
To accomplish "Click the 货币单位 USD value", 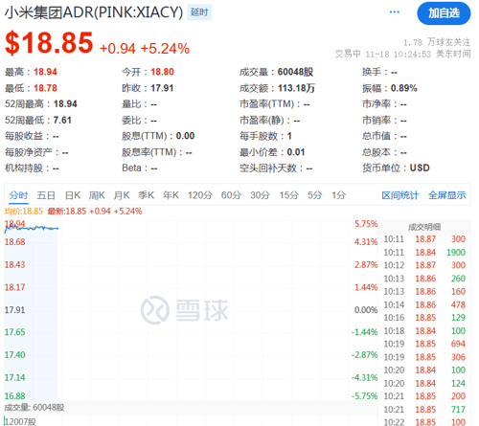I will [420, 168].
